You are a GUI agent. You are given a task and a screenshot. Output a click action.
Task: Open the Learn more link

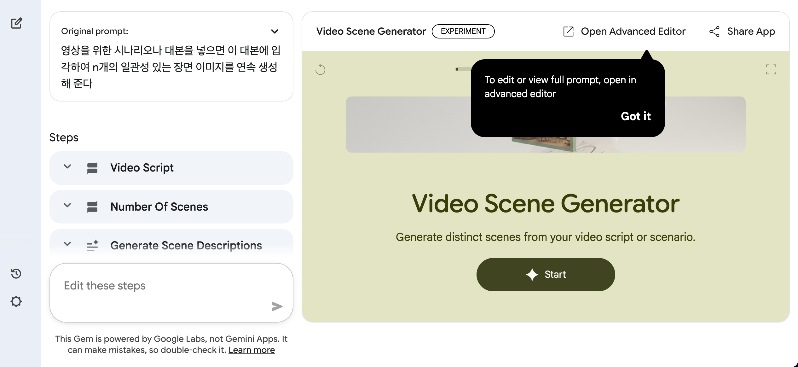[252, 350]
